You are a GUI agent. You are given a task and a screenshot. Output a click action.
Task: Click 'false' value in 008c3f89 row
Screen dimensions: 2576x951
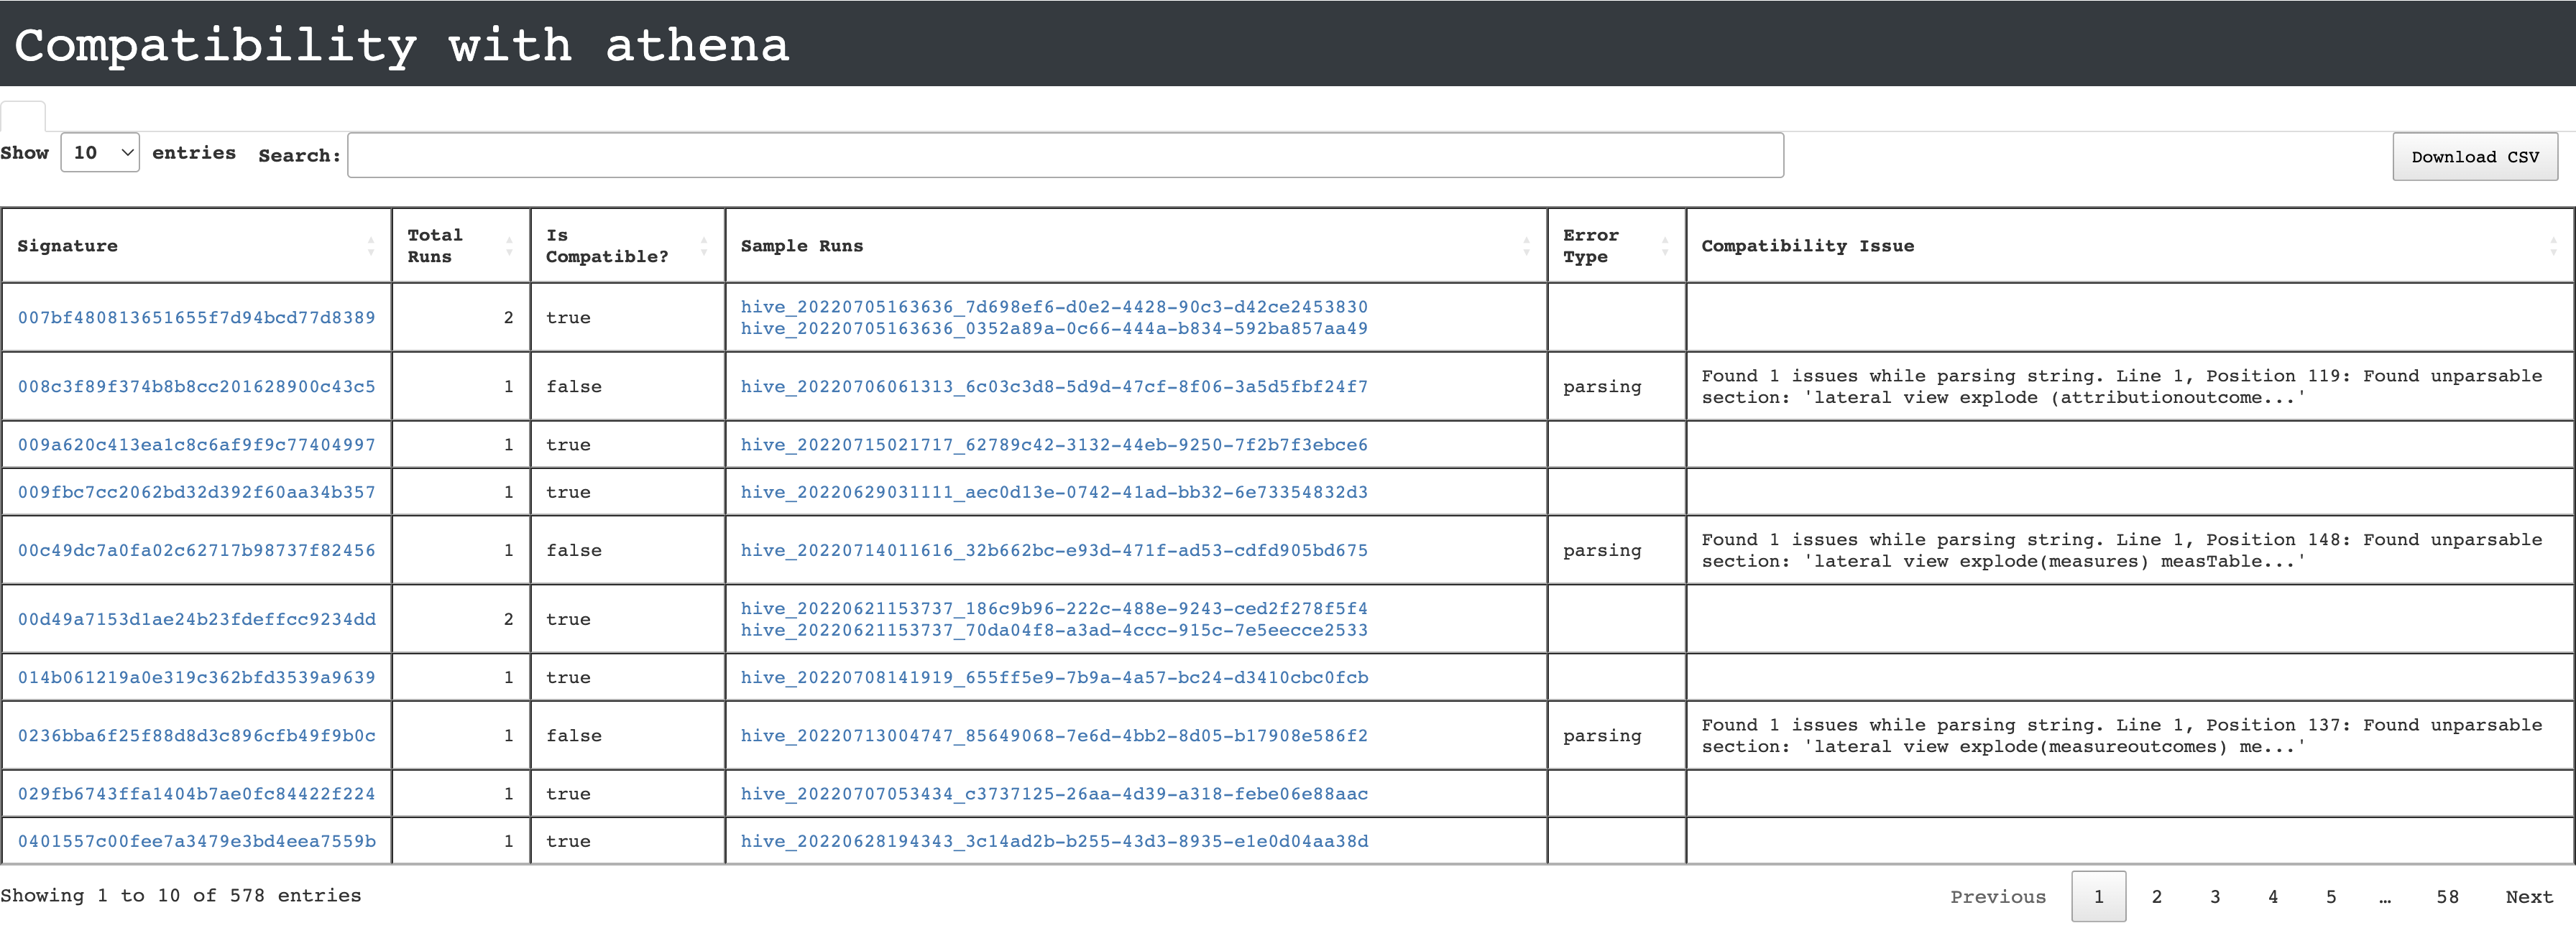pos(574,386)
